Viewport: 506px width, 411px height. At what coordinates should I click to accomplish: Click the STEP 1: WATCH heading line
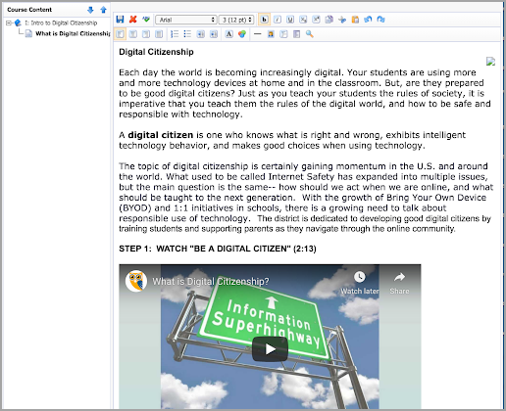[x=218, y=249]
